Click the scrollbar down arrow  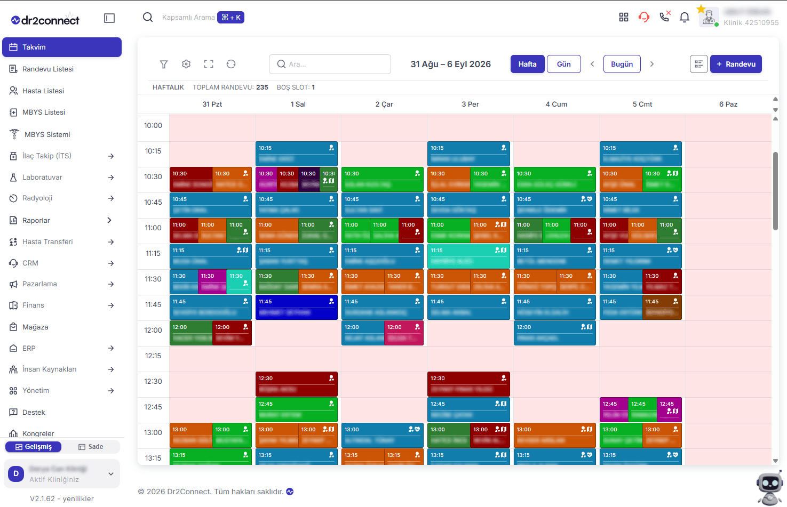[x=775, y=461]
